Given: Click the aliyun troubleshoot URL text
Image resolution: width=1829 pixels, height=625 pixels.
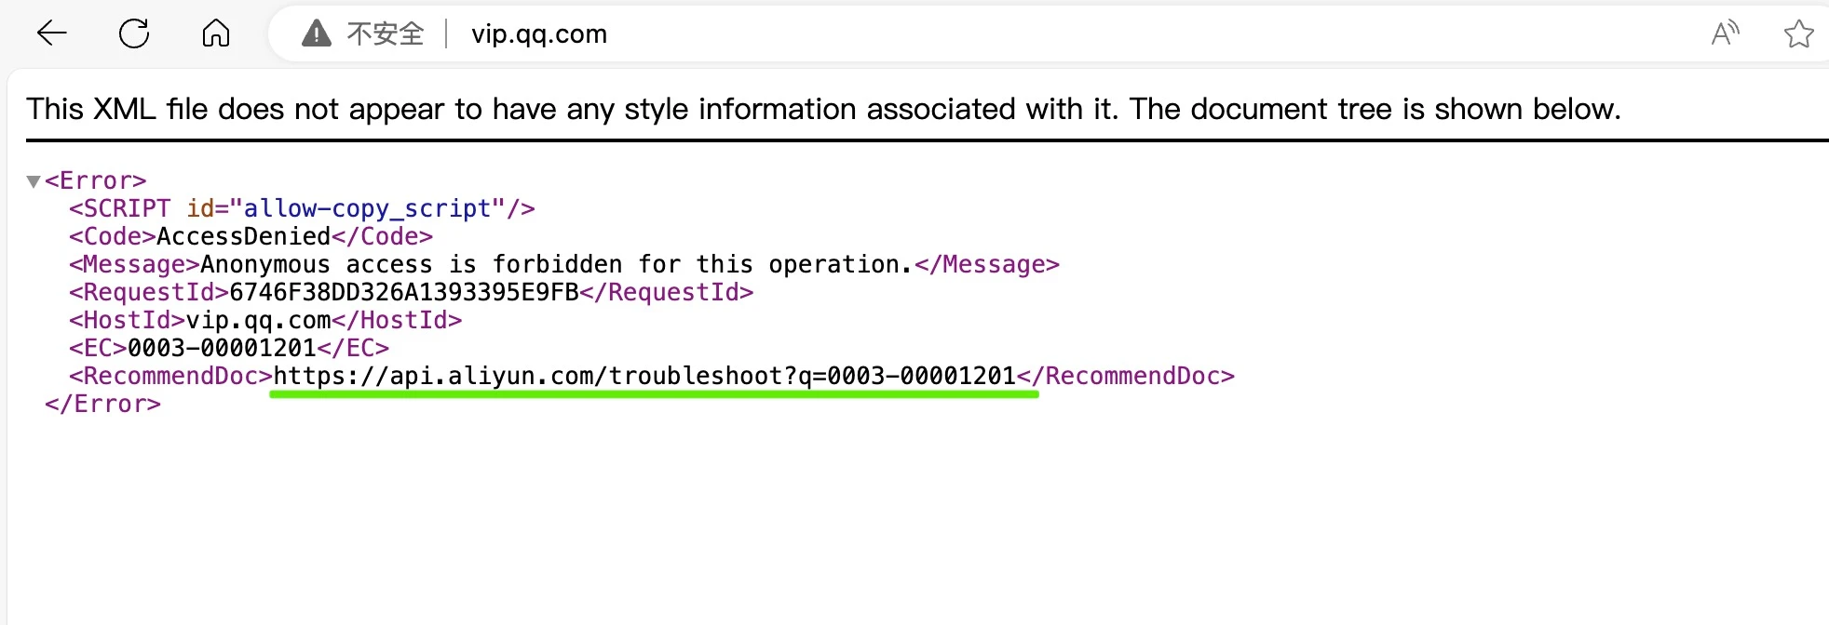Looking at the screenshot, I should click(x=644, y=377).
